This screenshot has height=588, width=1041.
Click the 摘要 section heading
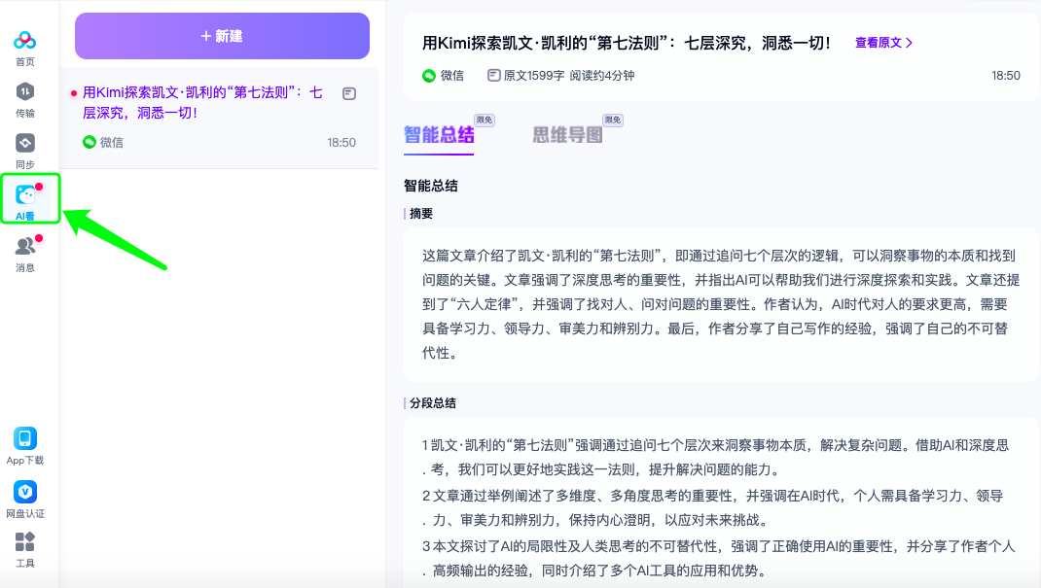(x=421, y=214)
